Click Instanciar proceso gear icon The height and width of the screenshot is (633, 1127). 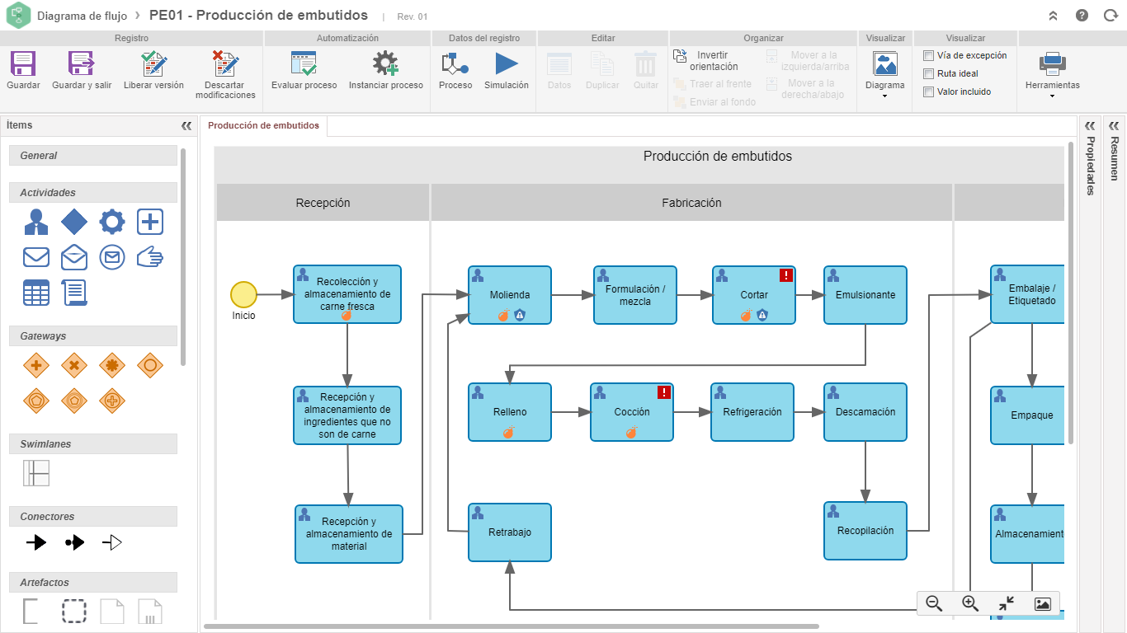385,64
